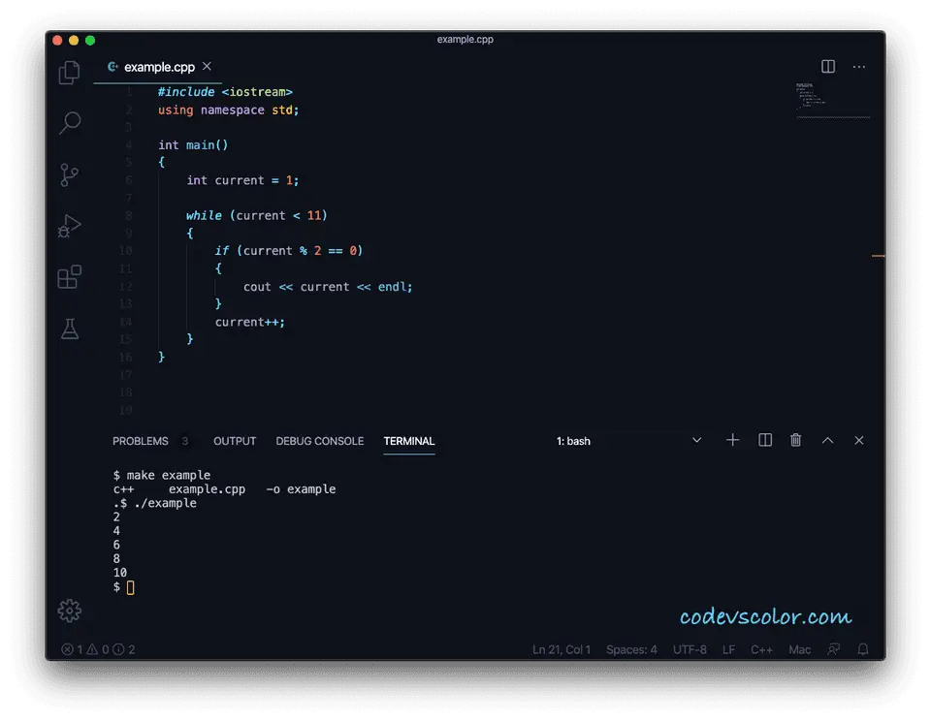Image resolution: width=931 pixels, height=721 pixels.
Task: Create a new terminal with plus icon
Action: point(733,440)
